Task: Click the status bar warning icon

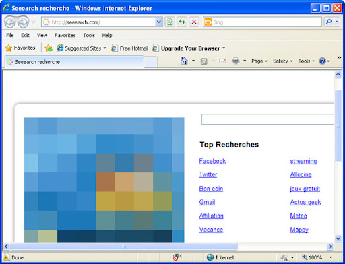Action: [x=7, y=257]
